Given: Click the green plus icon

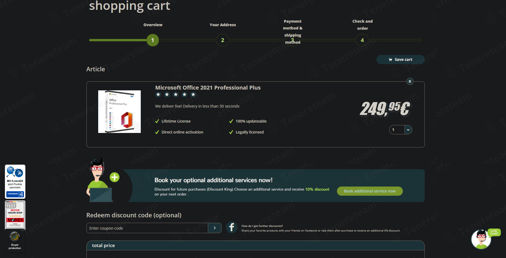Looking at the screenshot, I should pyautogui.click(x=115, y=177).
